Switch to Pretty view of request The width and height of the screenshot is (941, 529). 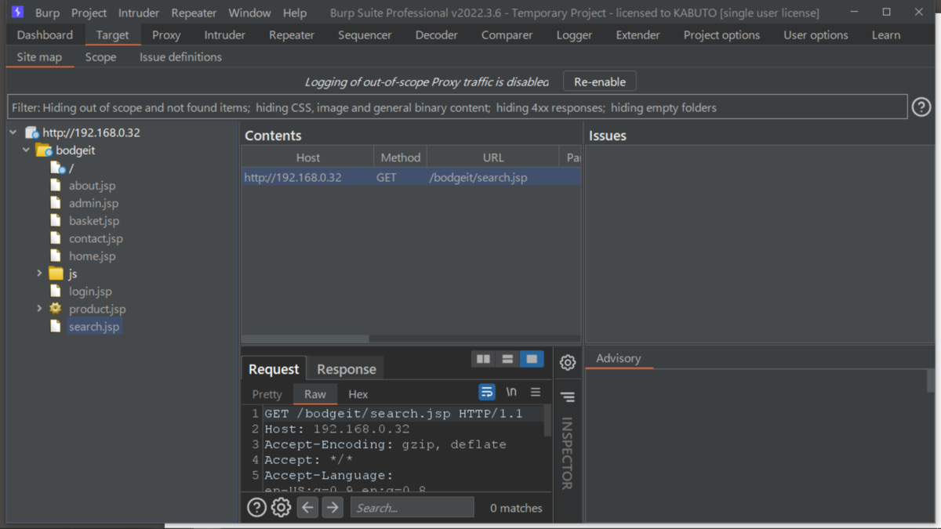click(267, 394)
